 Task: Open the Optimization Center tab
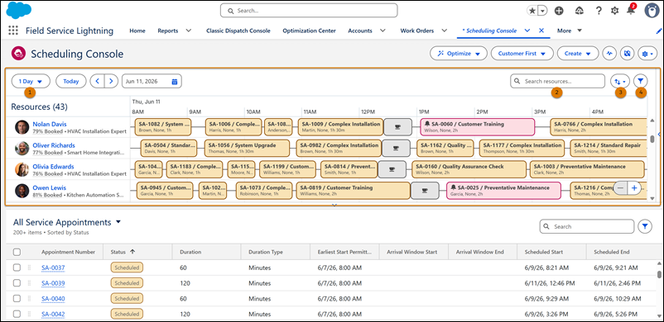pos(309,31)
